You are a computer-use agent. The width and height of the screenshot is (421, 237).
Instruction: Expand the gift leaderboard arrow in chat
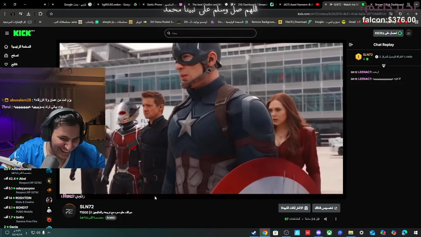coord(384,66)
